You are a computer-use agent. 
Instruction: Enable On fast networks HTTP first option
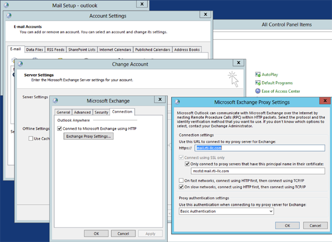(181, 181)
